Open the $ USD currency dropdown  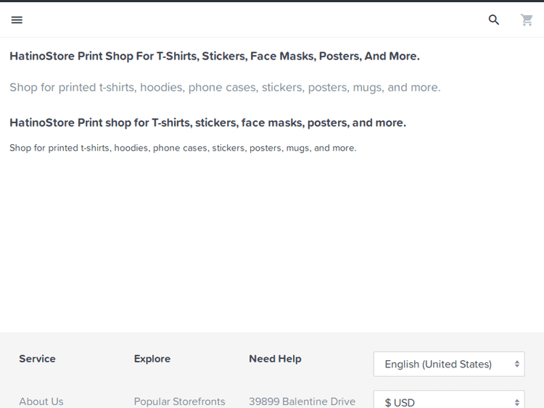[438, 401]
